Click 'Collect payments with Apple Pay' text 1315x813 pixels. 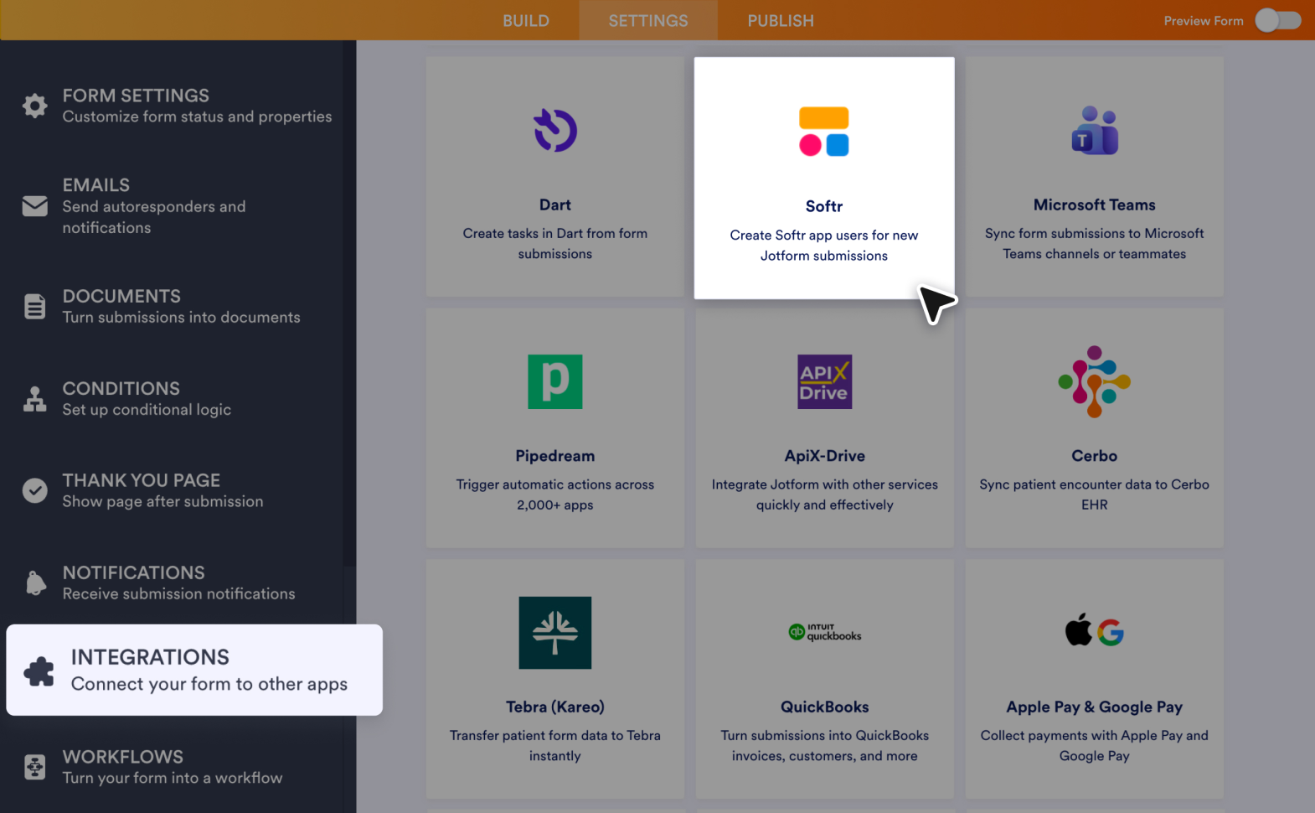[1095, 746]
